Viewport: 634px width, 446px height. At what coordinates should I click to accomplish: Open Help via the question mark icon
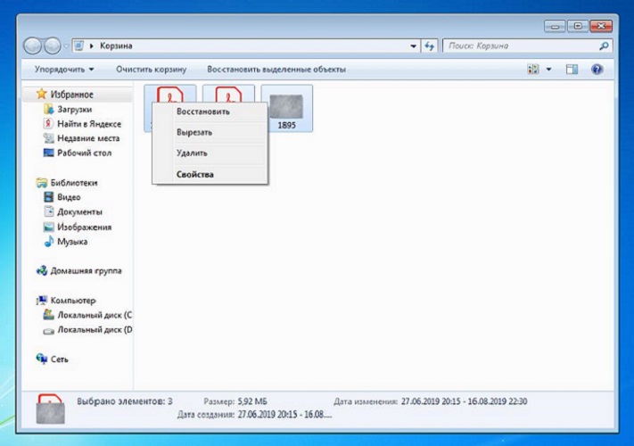pos(597,70)
